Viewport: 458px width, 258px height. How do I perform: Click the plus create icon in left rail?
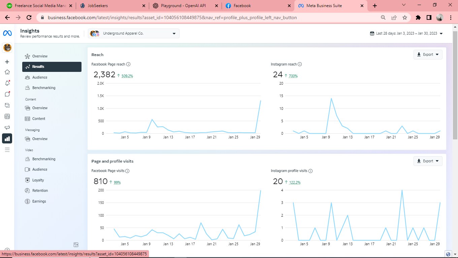click(7, 62)
